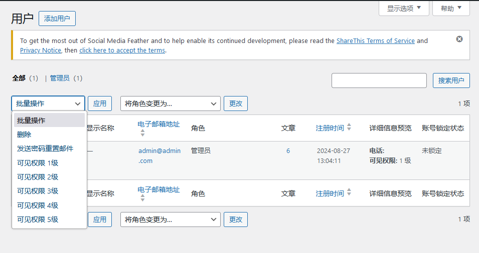479x253 pixels.
Task: Focus the user search input field
Action: pyautogui.click(x=379, y=80)
